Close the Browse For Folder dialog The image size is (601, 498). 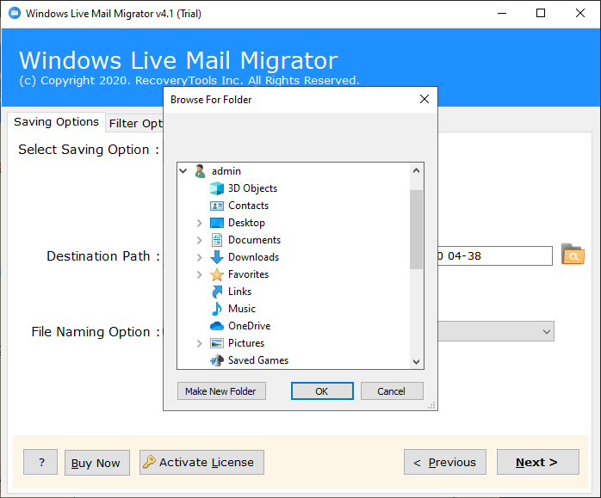click(424, 99)
